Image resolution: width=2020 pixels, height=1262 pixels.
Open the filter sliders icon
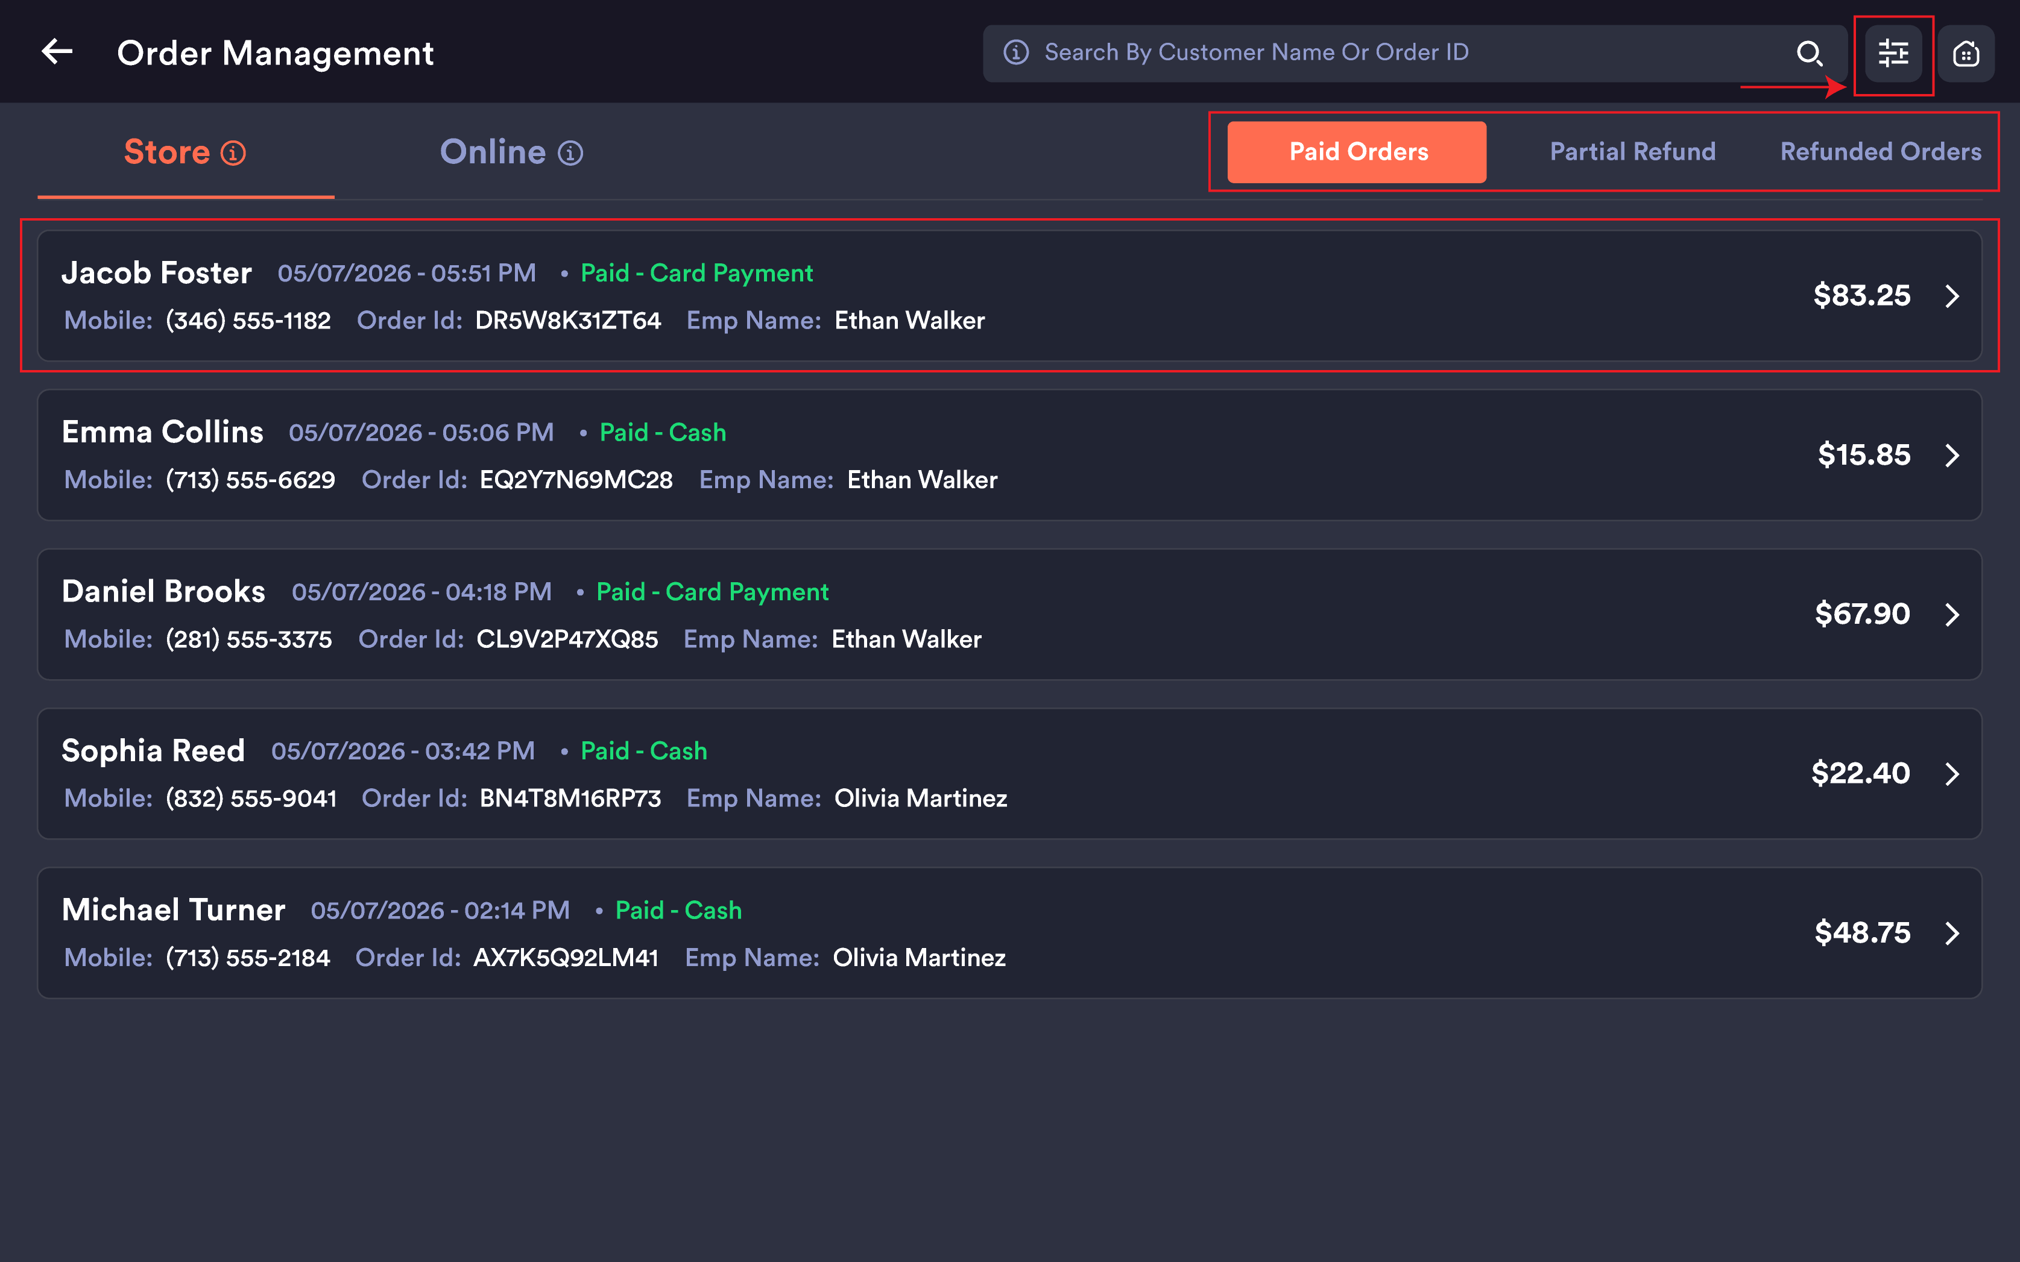click(x=1893, y=54)
